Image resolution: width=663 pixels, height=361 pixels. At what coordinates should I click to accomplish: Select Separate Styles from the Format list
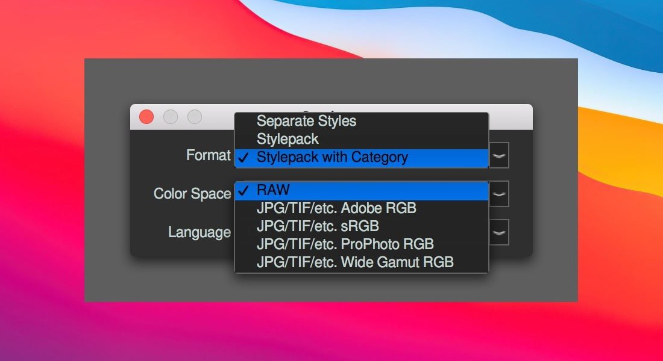(306, 121)
